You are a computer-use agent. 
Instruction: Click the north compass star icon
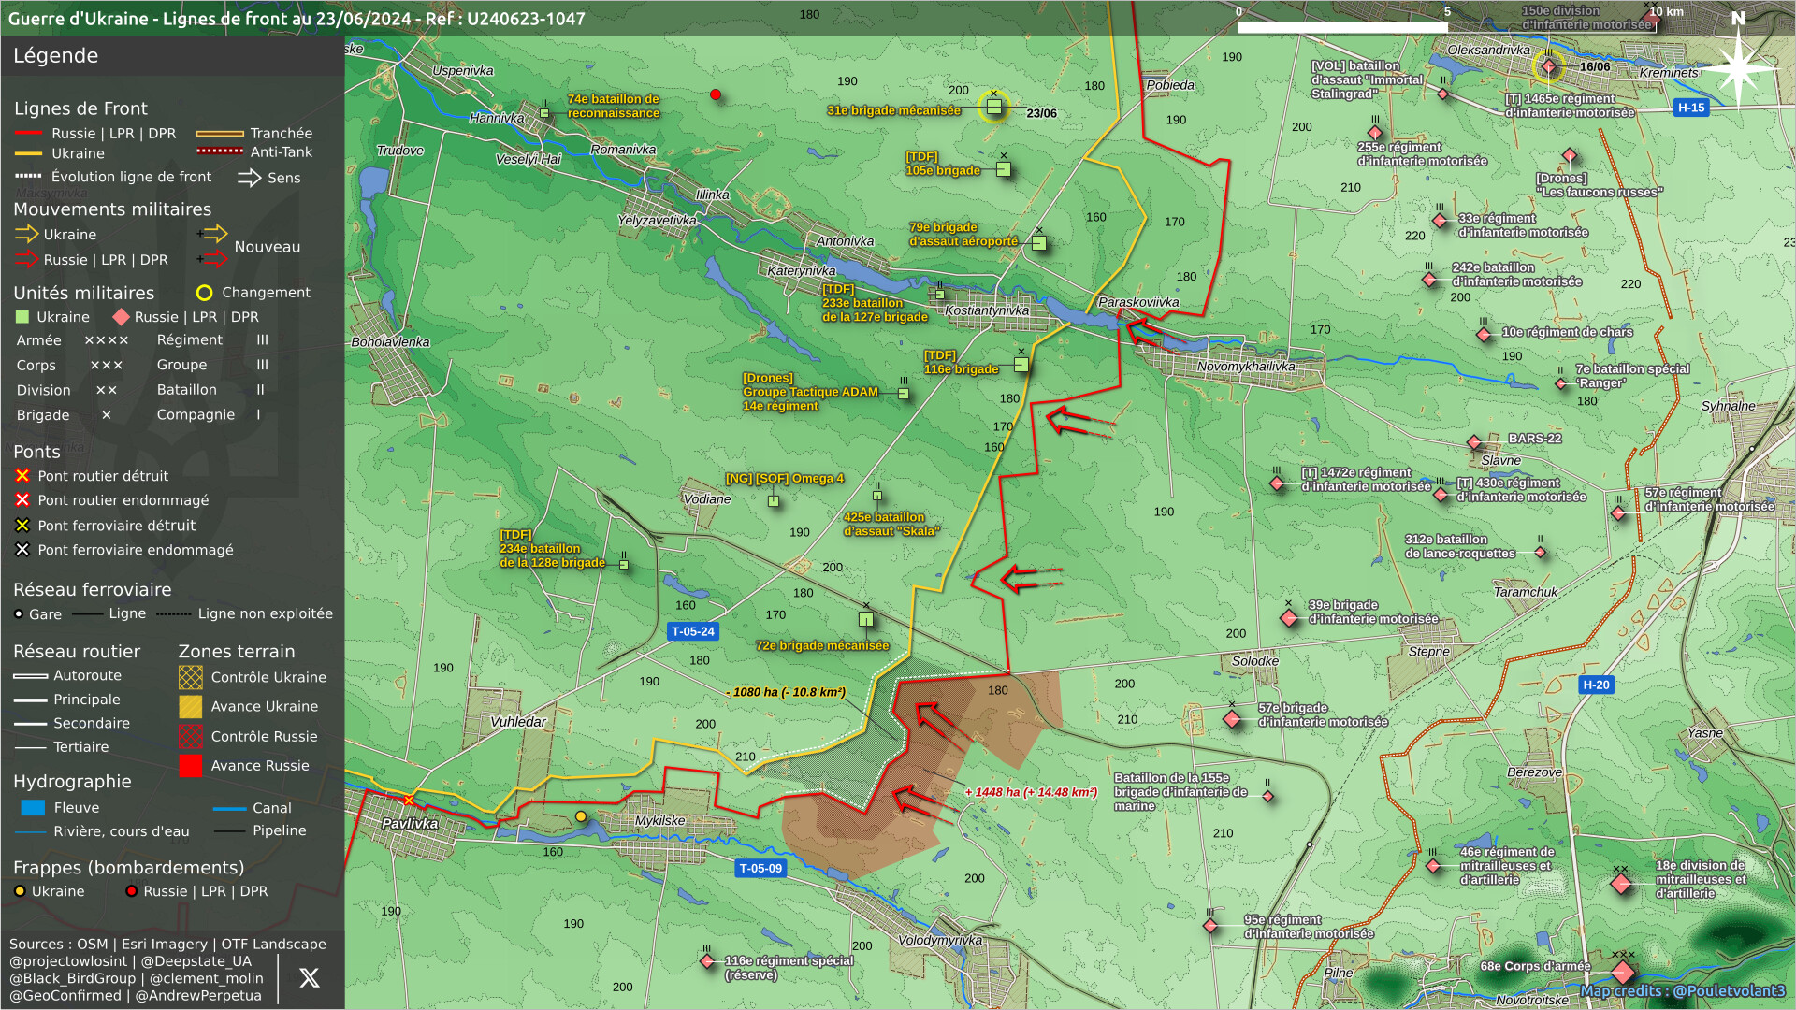click(1738, 67)
